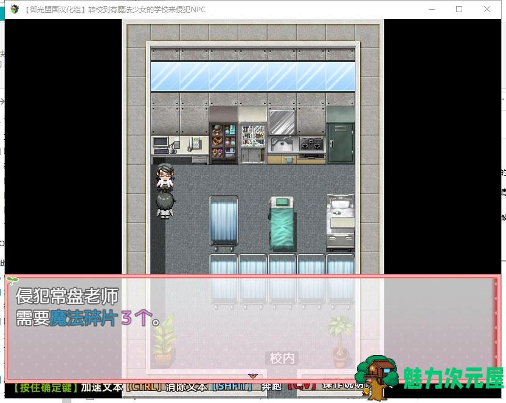
Task: Click the sprout icon on dialogue box corner
Action: click(12, 280)
